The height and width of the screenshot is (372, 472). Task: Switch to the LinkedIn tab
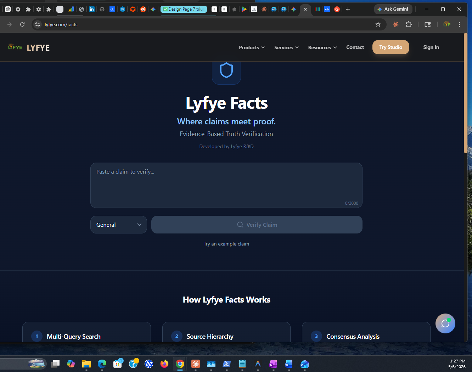pyautogui.click(x=92, y=9)
